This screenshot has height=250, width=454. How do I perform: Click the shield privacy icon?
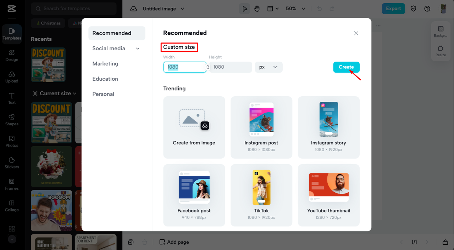pyautogui.click(x=414, y=8)
